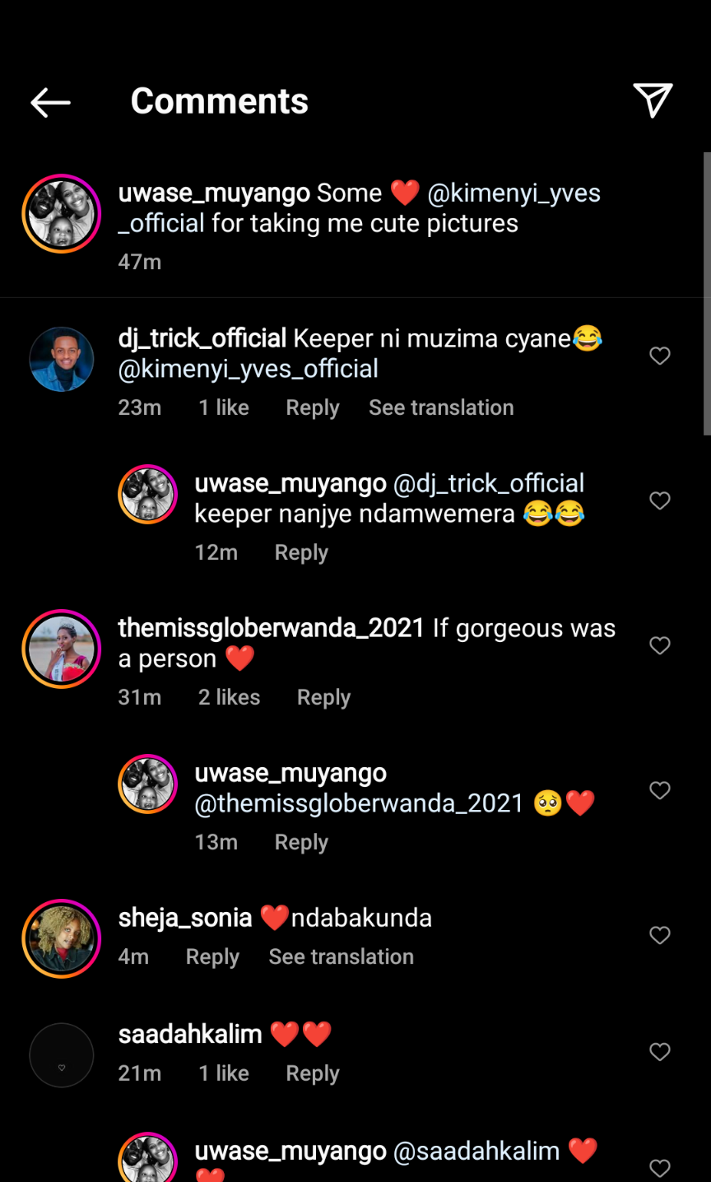The width and height of the screenshot is (711, 1182).
Task: Like the 'keeper nanjye ndamwemera' reply
Action: (660, 500)
